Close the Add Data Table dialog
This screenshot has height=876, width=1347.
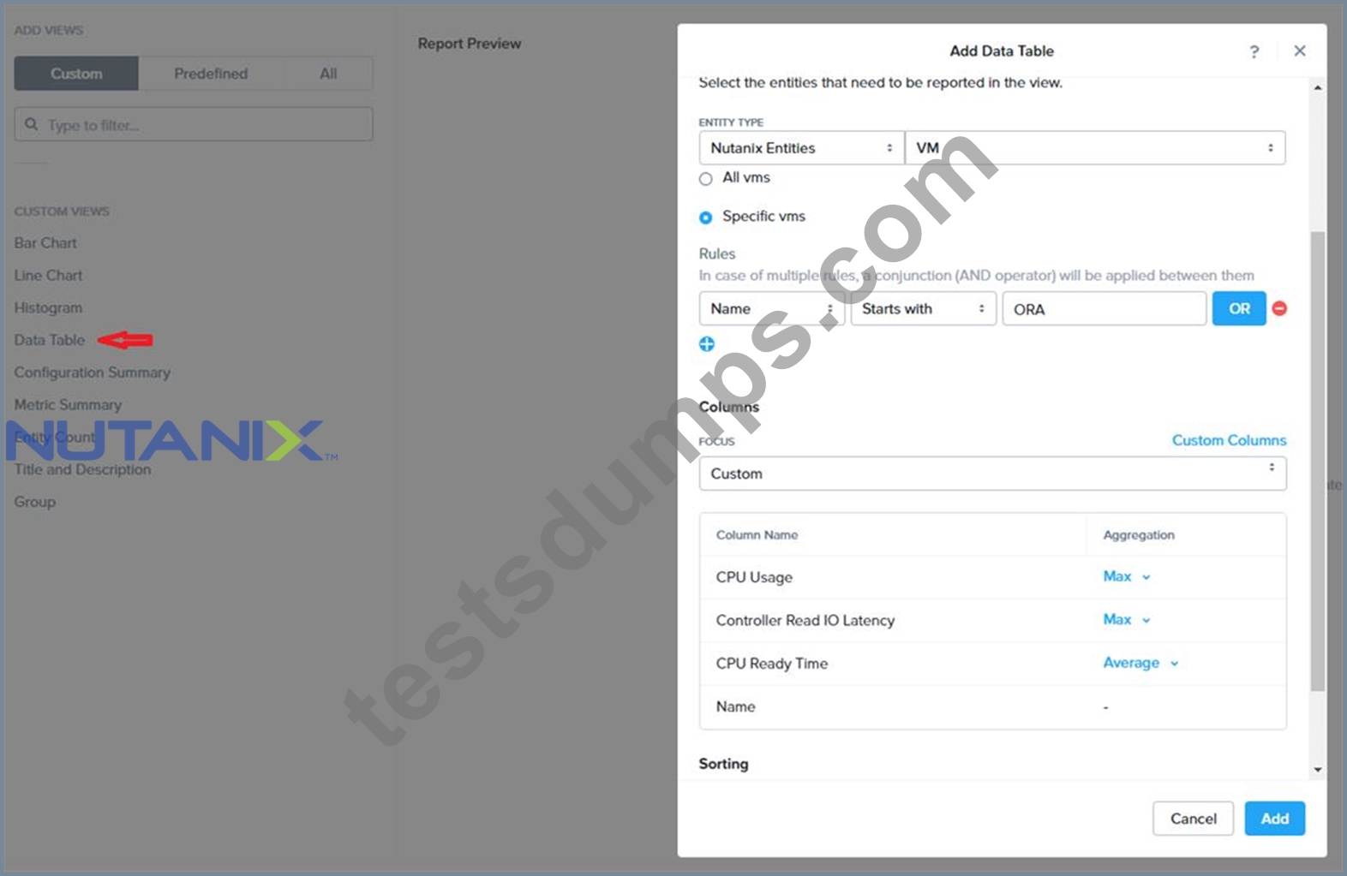[x=1300, y=51]
